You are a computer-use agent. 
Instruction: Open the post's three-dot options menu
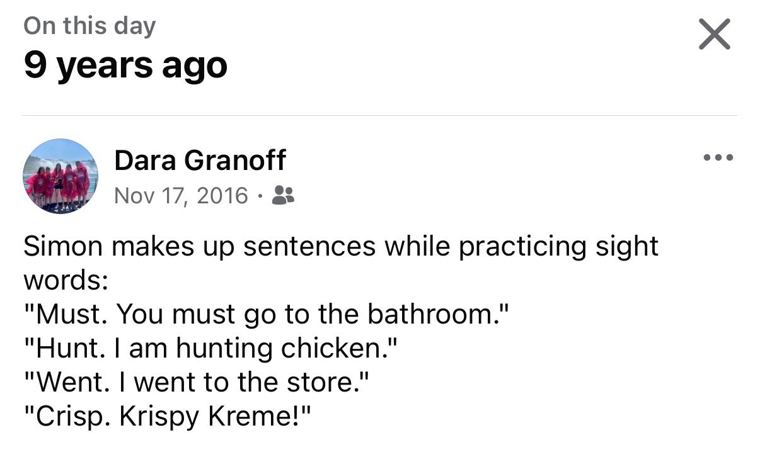[x=719, y=157]
